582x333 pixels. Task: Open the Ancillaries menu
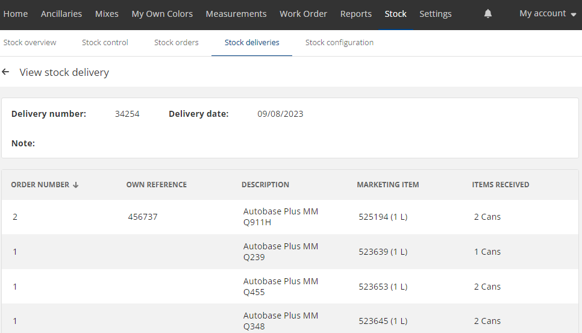[61, 14]
